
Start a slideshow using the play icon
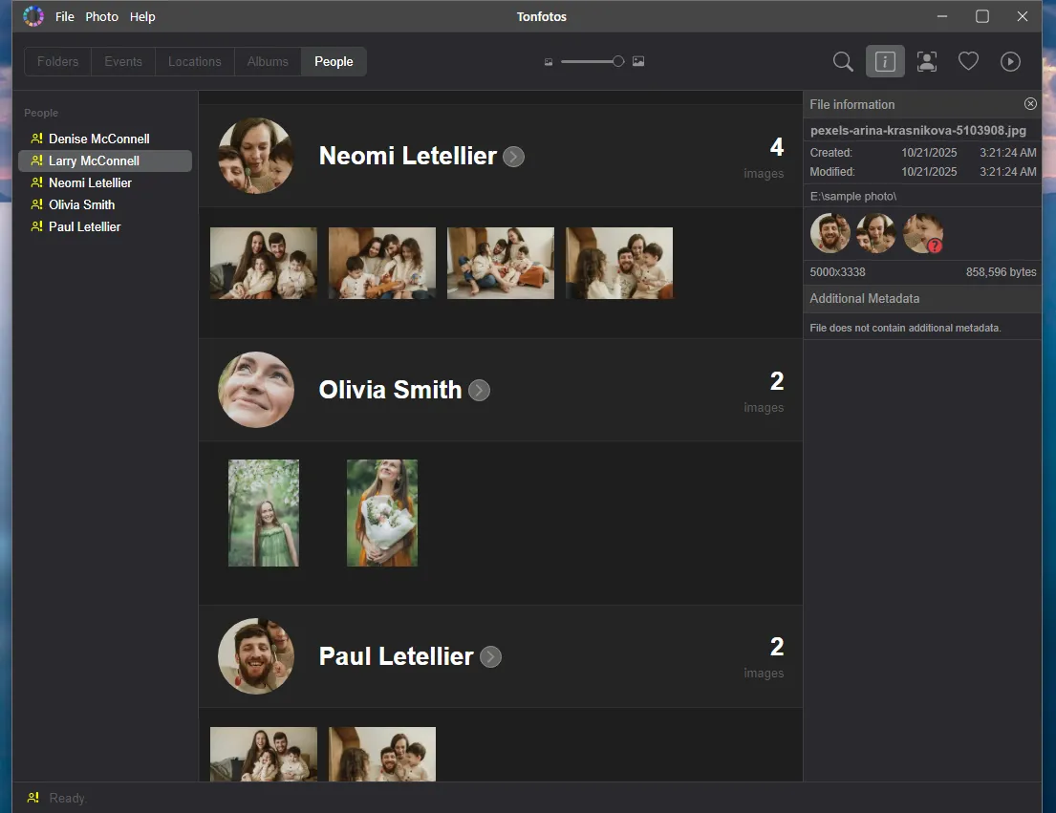[x=1010, y=61]
